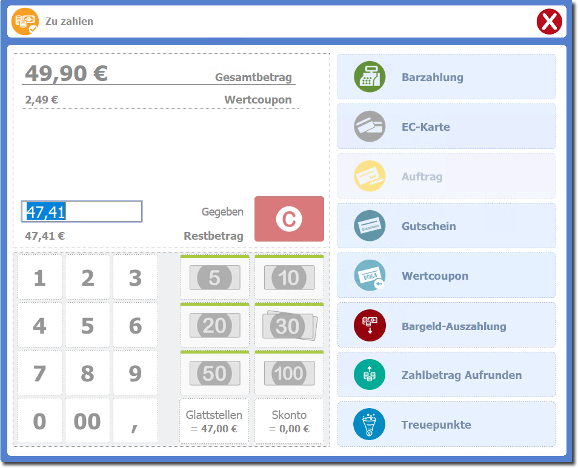Image resolution: width=578 pixels, height=468 pixels.
Task: Choose the 50 euro banknote
Action: (214, 373)
